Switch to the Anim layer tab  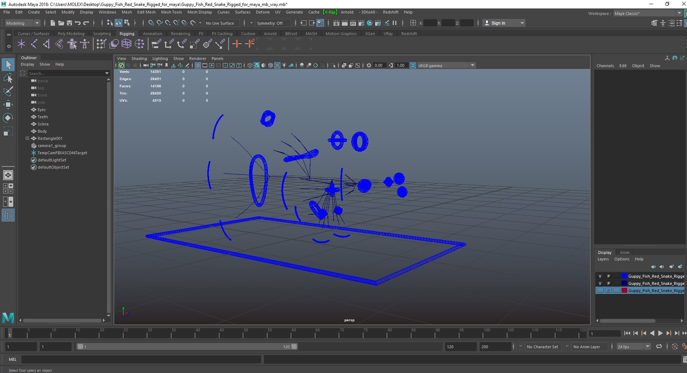coord(624,252)
